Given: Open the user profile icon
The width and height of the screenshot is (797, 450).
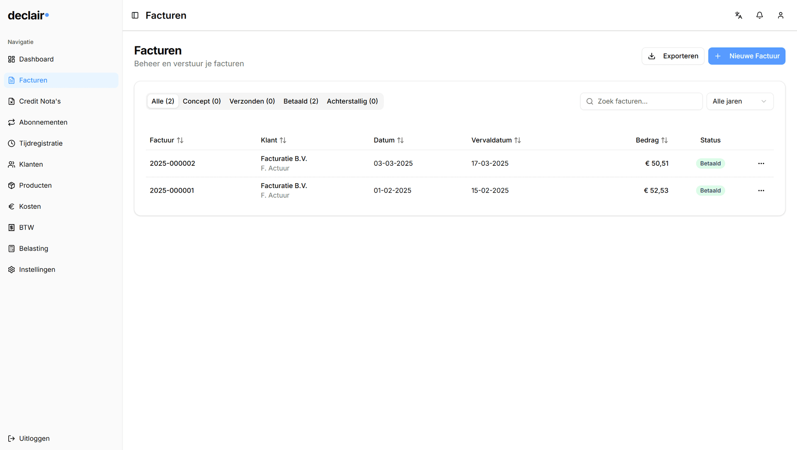Looking at the screenshot, I should [x=781, y=15].
